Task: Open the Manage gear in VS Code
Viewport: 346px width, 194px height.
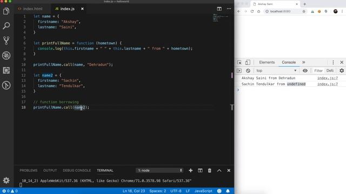Action: point(6,181)
